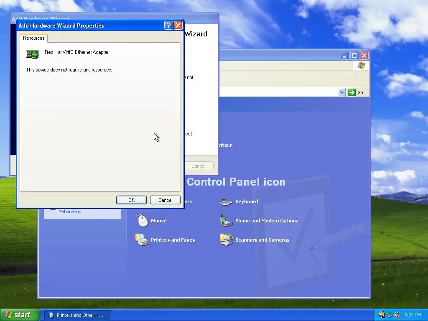
Task: Click the Safely Remove Hardware tray icon
Action: point(389,315)
